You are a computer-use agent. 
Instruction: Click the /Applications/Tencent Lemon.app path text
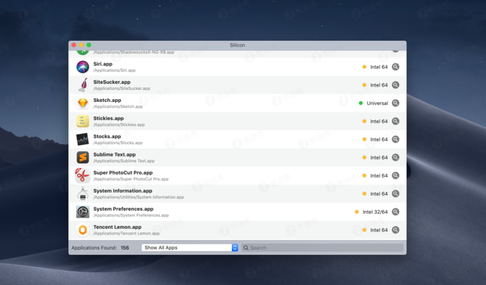pos(126,233)
